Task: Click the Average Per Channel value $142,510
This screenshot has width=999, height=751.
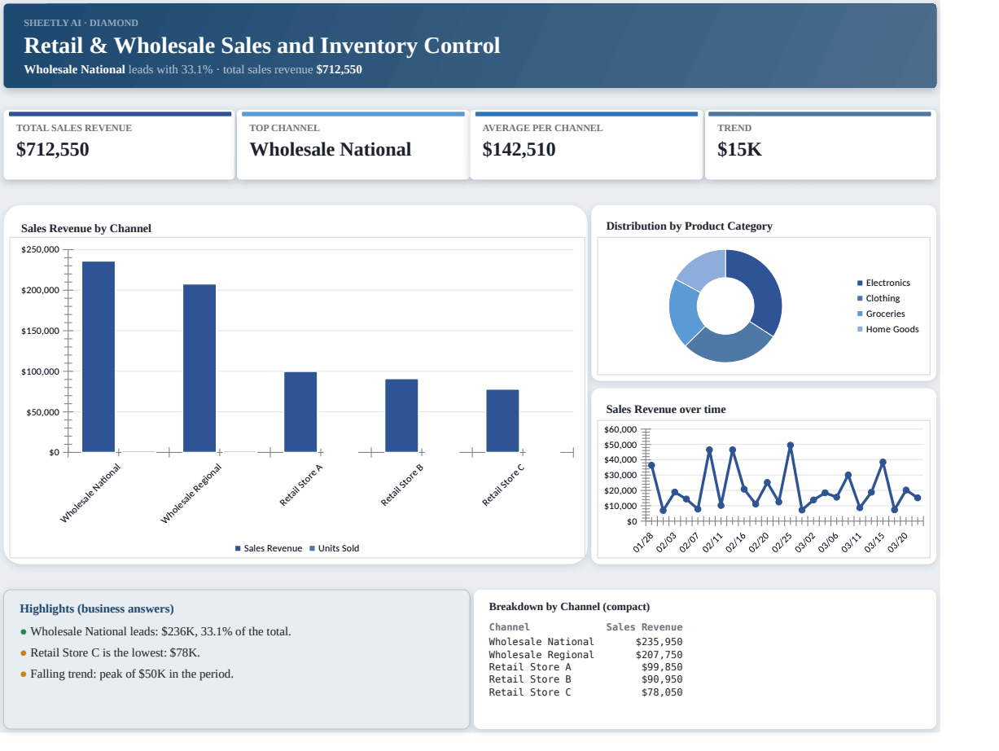Action: (x=519, y=150)
